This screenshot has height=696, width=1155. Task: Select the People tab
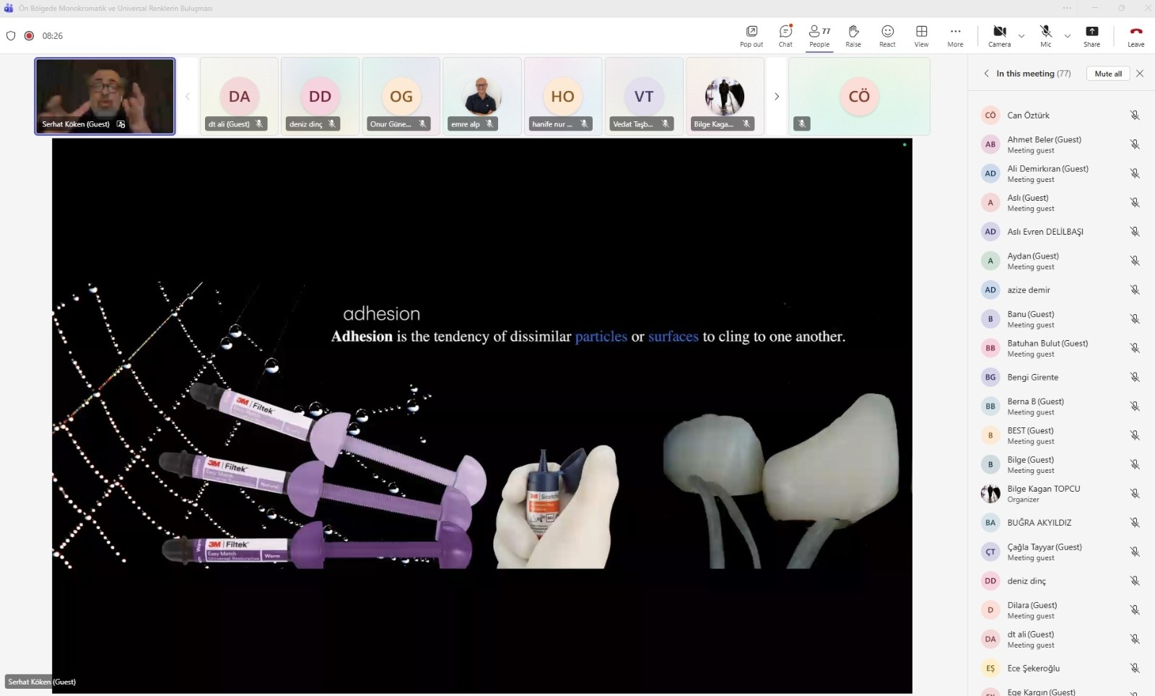[819, 35]
